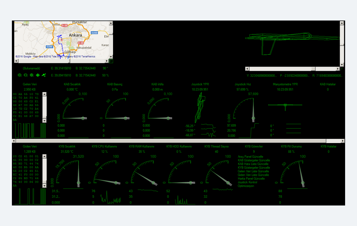
Task: Click the map zoom-out magnifier icon
Action: click(26, 75)
